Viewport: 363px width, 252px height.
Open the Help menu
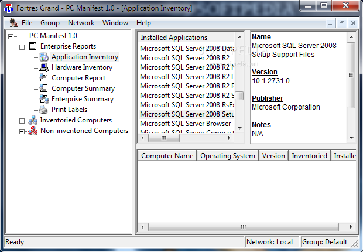pos(143,23)
